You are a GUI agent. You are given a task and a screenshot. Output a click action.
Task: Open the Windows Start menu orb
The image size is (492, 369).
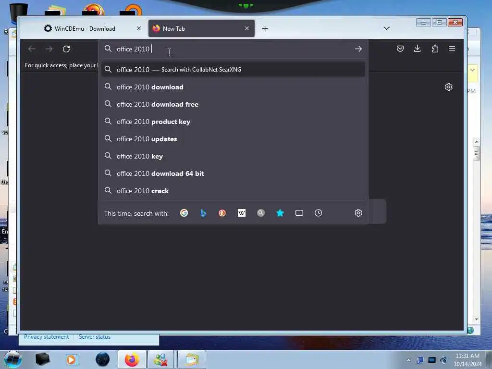13,359
